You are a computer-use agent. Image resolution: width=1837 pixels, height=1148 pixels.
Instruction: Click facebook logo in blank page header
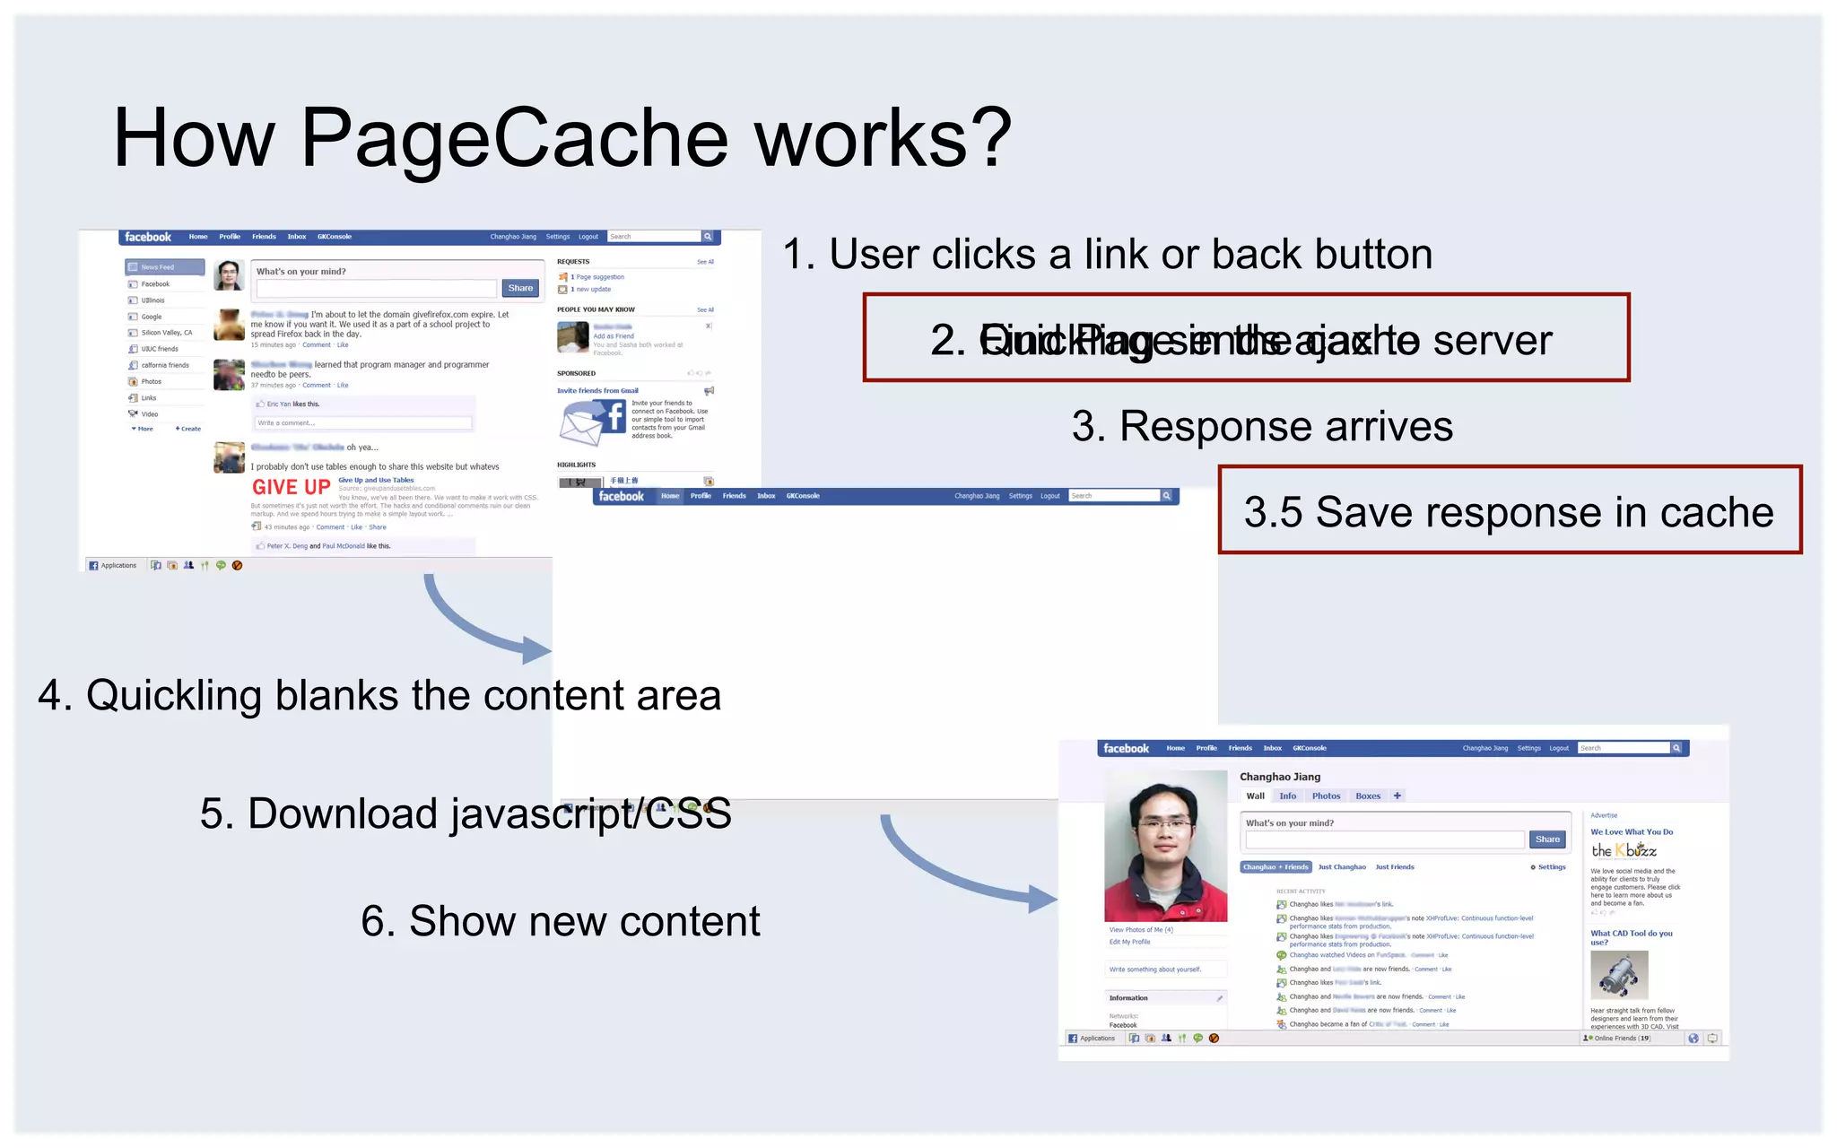[x=621, y=496]
